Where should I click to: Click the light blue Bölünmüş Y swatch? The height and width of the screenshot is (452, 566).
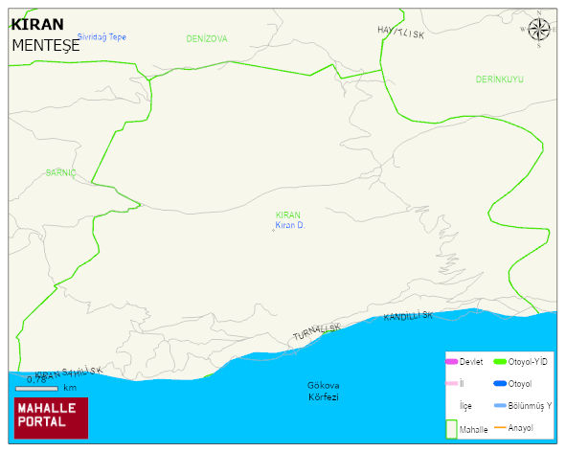coord(500,405)
